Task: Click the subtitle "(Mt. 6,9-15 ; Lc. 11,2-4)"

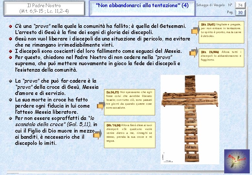Action: pos(44,11)
